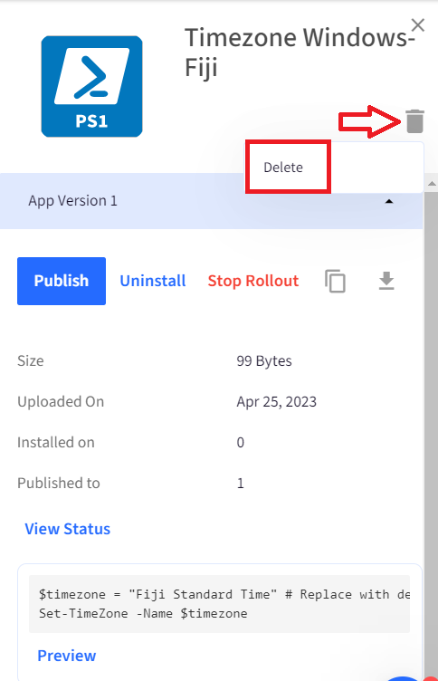This screenshot has height=681, width=438.
Task: Click the Uninstall link
Action: point(153,281)
